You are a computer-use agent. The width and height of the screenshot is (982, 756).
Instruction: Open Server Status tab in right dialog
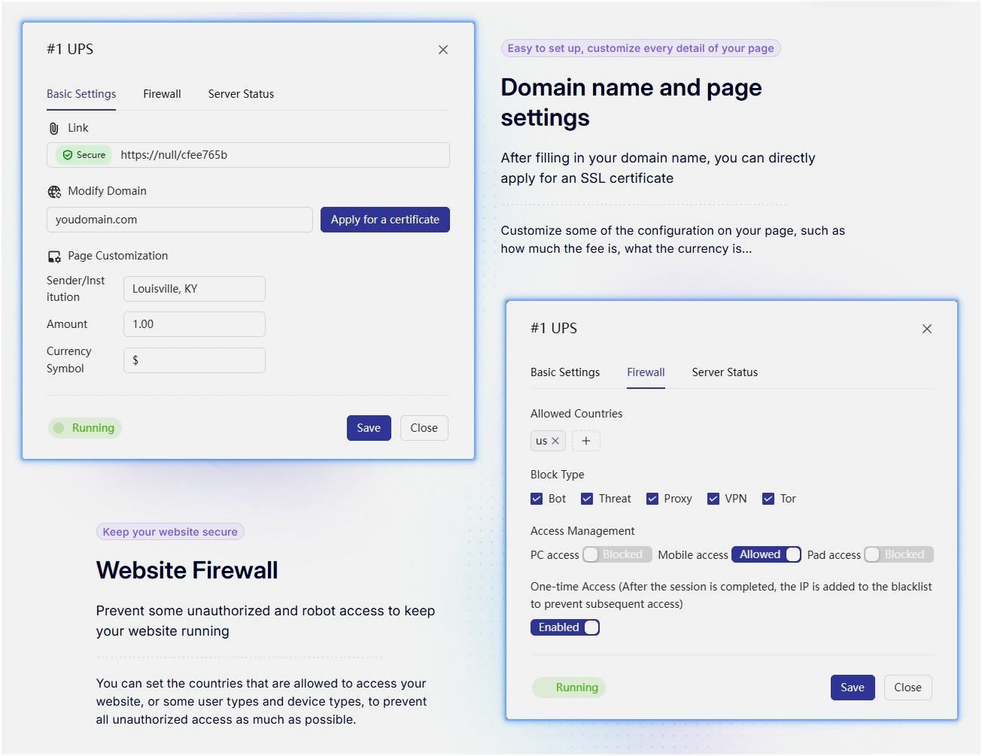click(725, 372)
